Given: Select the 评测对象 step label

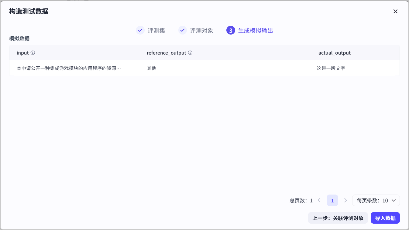Looking at the screenshot, I should (x=202, y=31).
